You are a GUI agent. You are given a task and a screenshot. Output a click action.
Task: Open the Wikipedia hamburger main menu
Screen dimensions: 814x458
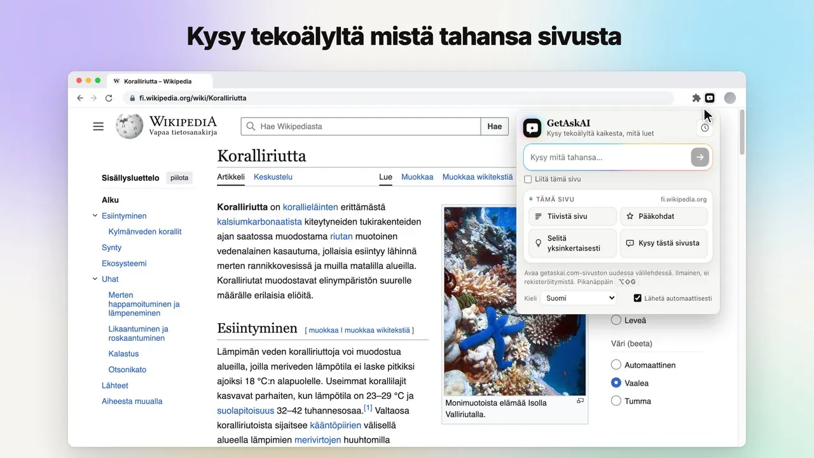[x=98, y=127]
